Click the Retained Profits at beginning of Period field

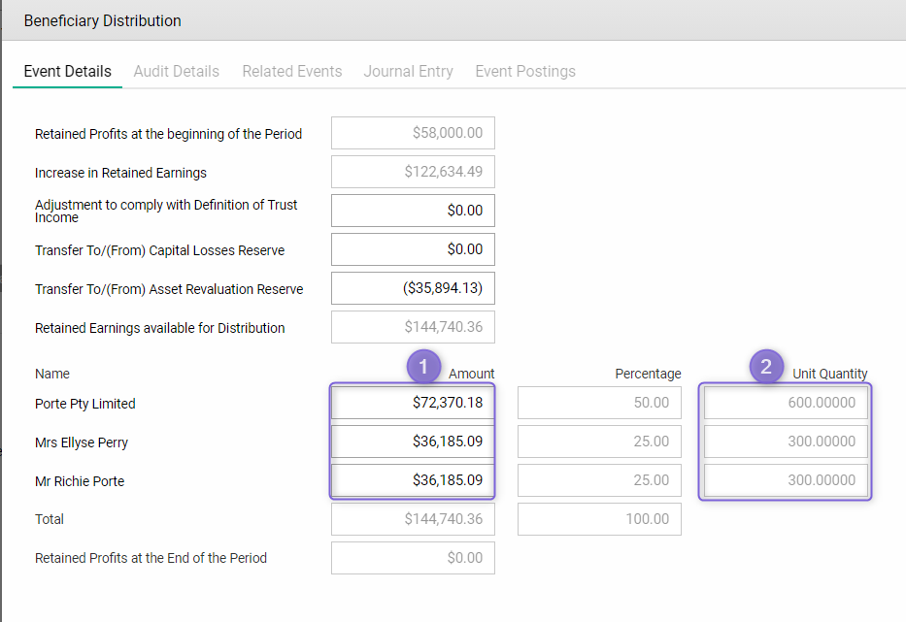tap(413, 133)
